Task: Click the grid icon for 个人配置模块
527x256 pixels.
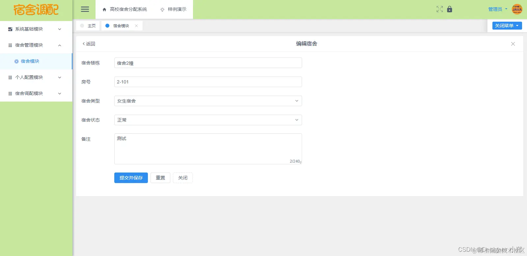Action: (10, 78)
